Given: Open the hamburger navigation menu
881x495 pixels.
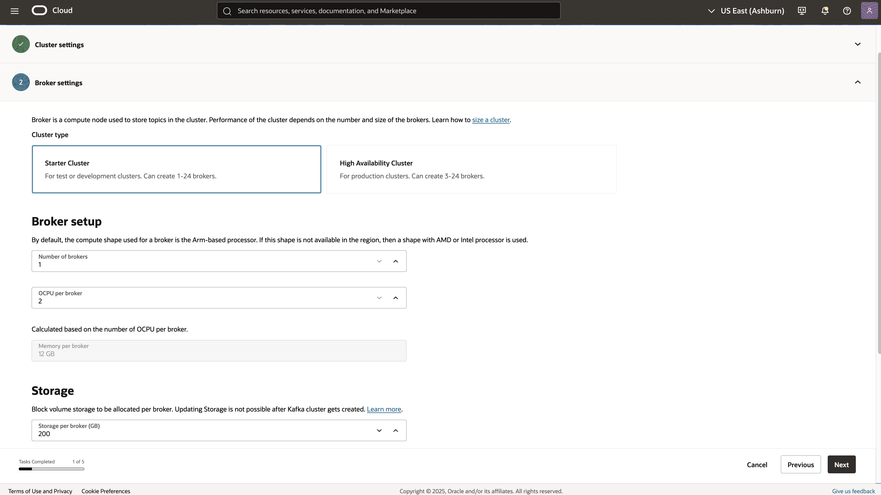Looking at the screenshot, I should pyautogui.click(x=14, y=11).
